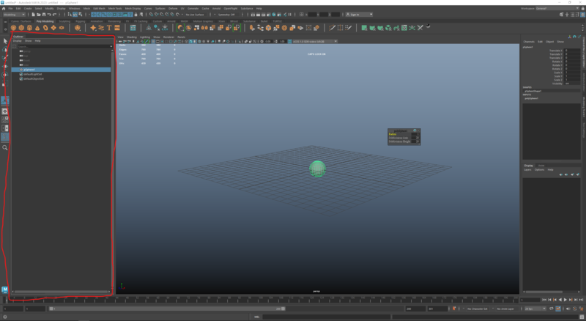586x321 pixels.
Task: Click the Type text tool shelf icon
Action: click(108, 28)
